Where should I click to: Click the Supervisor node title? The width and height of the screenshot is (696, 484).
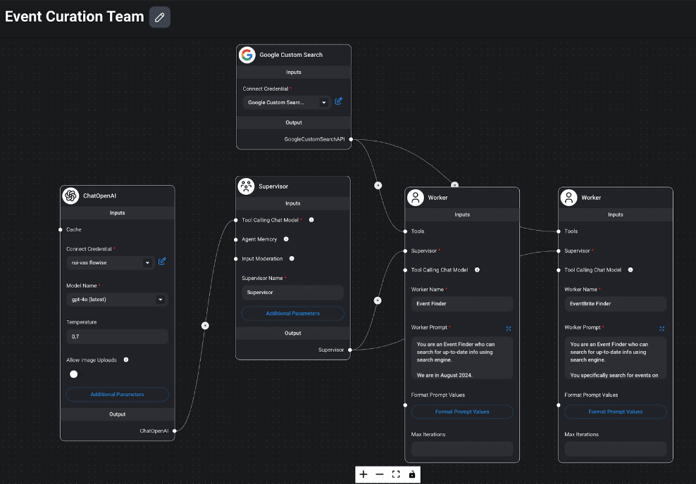pos(273,186)
